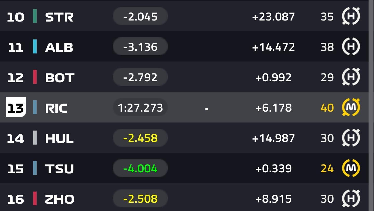
Task: Click STR's green team color bar
Action: 35,16
